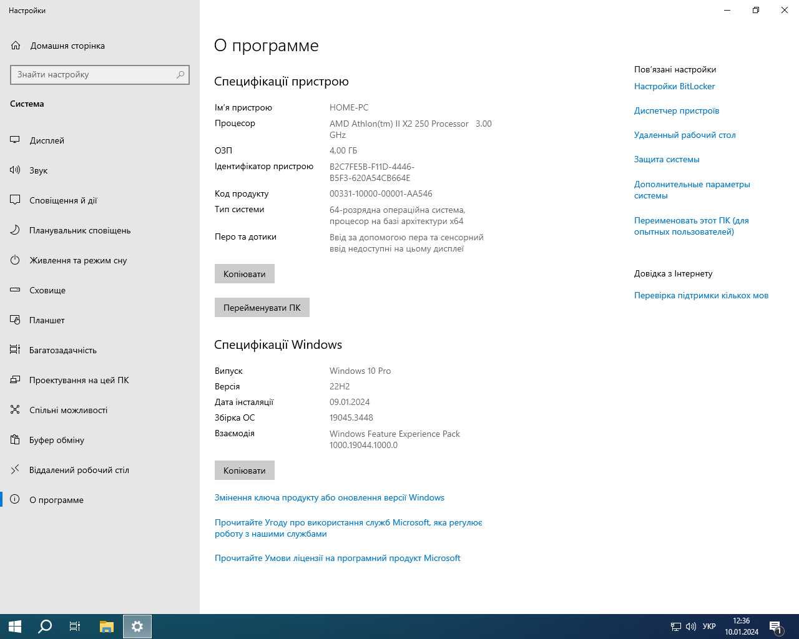Open Дополнительные параметры системы link
799x639 pixels.
tap(692, 190)
